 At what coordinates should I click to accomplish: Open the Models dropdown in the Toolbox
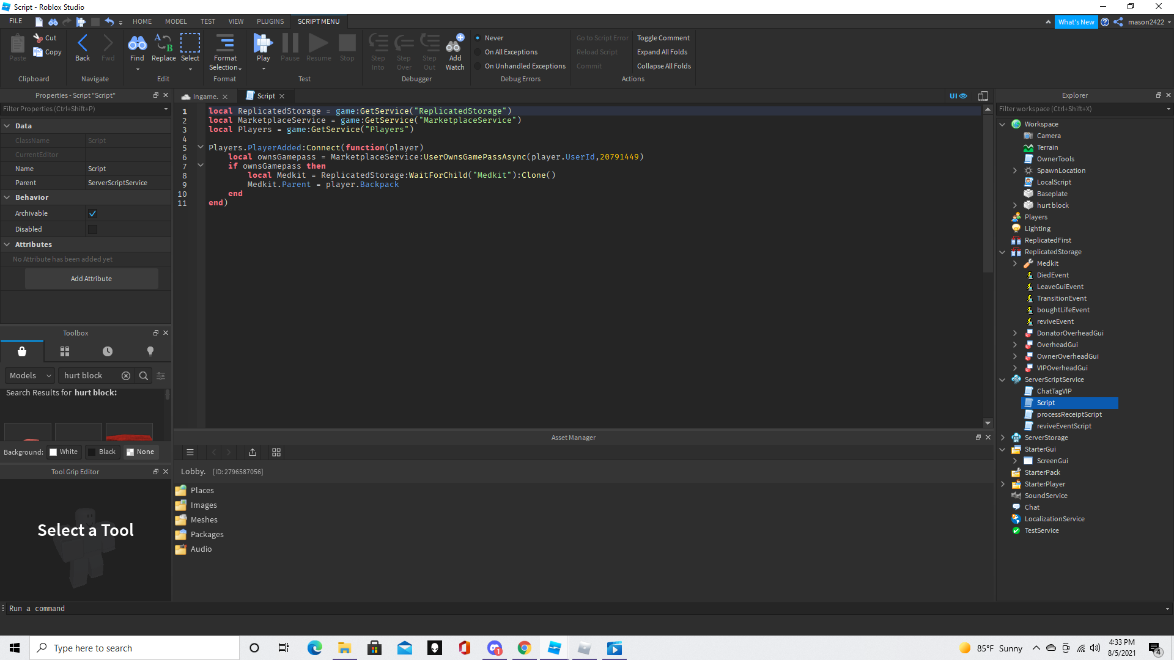coord(29,375)
